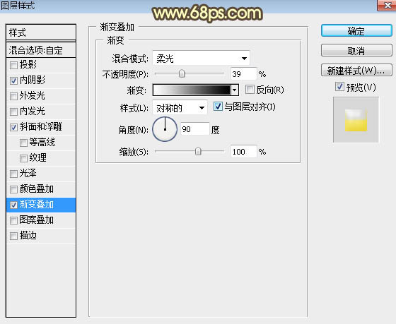Select the 内阴影 style item

coord(41,80)
